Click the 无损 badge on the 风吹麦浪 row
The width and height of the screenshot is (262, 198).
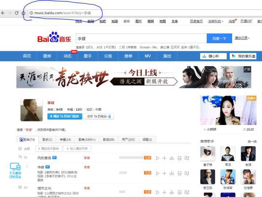point(147,158)
